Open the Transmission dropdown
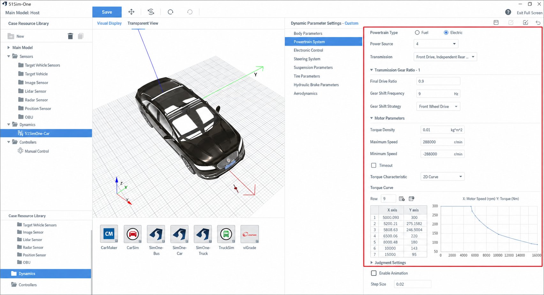The image size is (544, 295). [x=445, y=57]
